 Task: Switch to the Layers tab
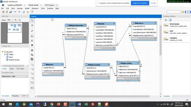point(12,69)
